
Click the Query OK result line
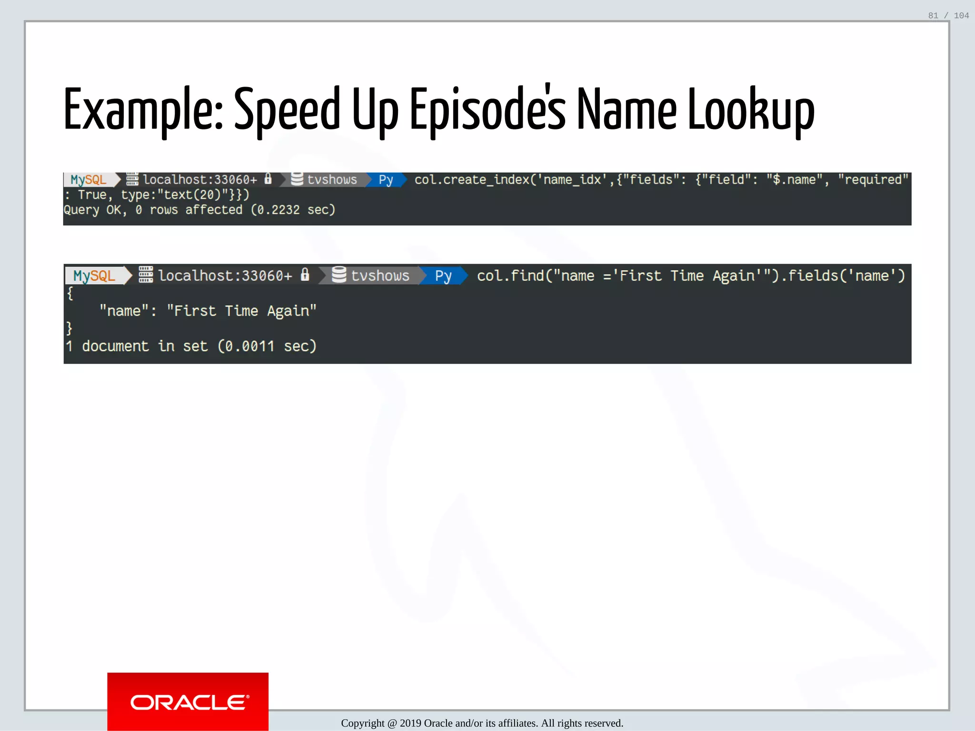coord(199,210)
